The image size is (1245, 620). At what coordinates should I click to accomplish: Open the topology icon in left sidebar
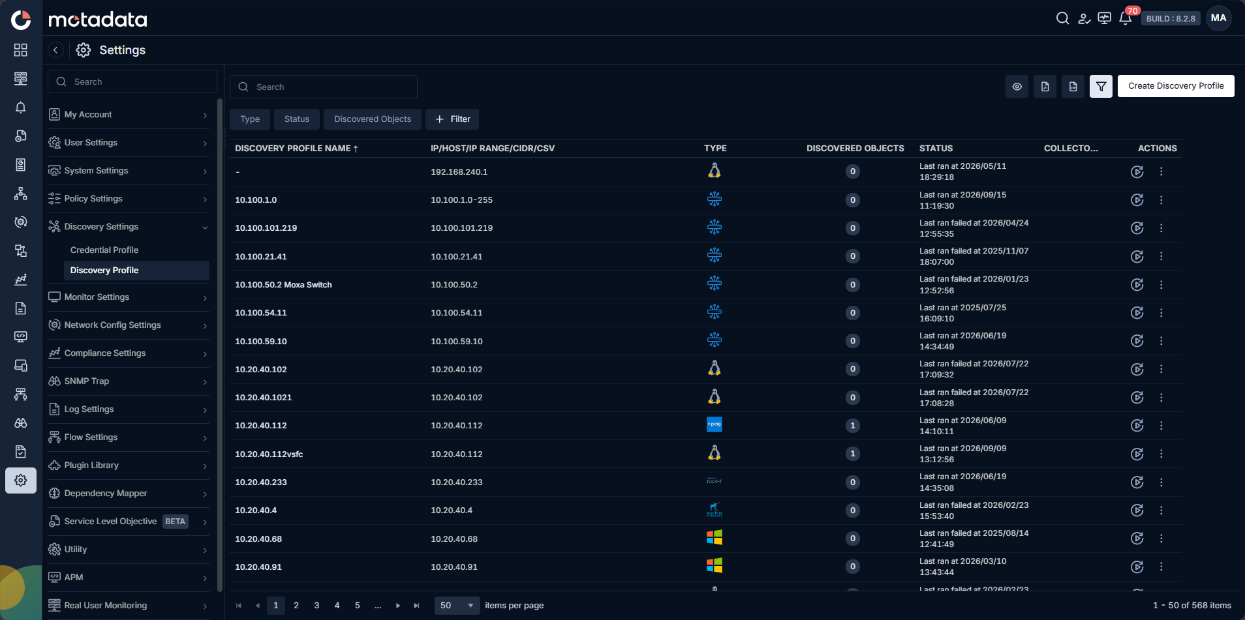21,194
